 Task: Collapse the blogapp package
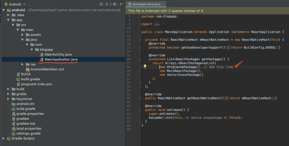tap(32, 50)
